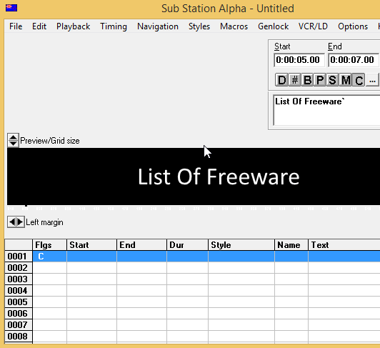
Task: Increase Preview/Grid size with up arrow
Action: (x=13, y=137)
